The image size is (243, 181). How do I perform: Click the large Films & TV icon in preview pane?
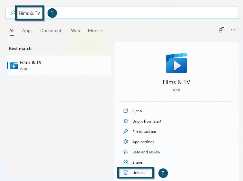click(x=176, y=63)
